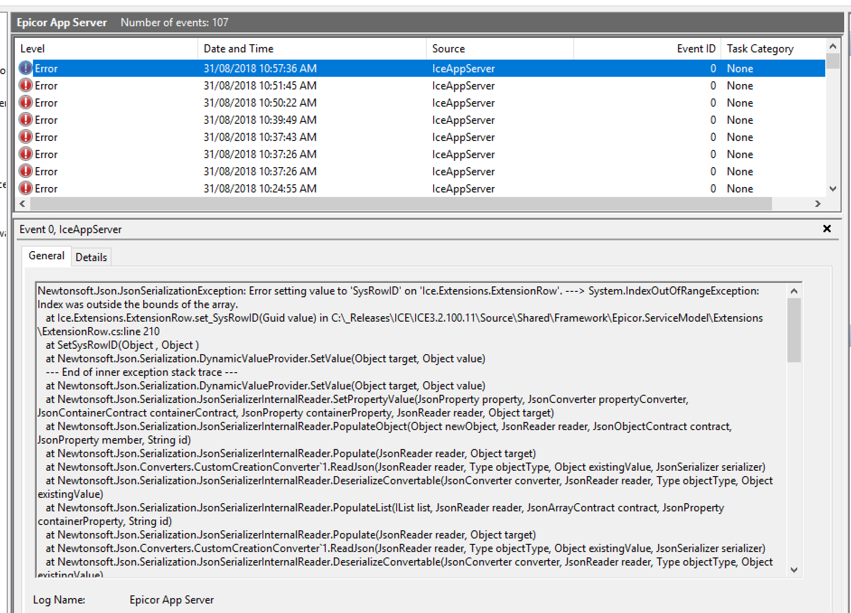Click the event list's scroll down arrow
Viewport: 851px width, 613px height.
(833, 189)
